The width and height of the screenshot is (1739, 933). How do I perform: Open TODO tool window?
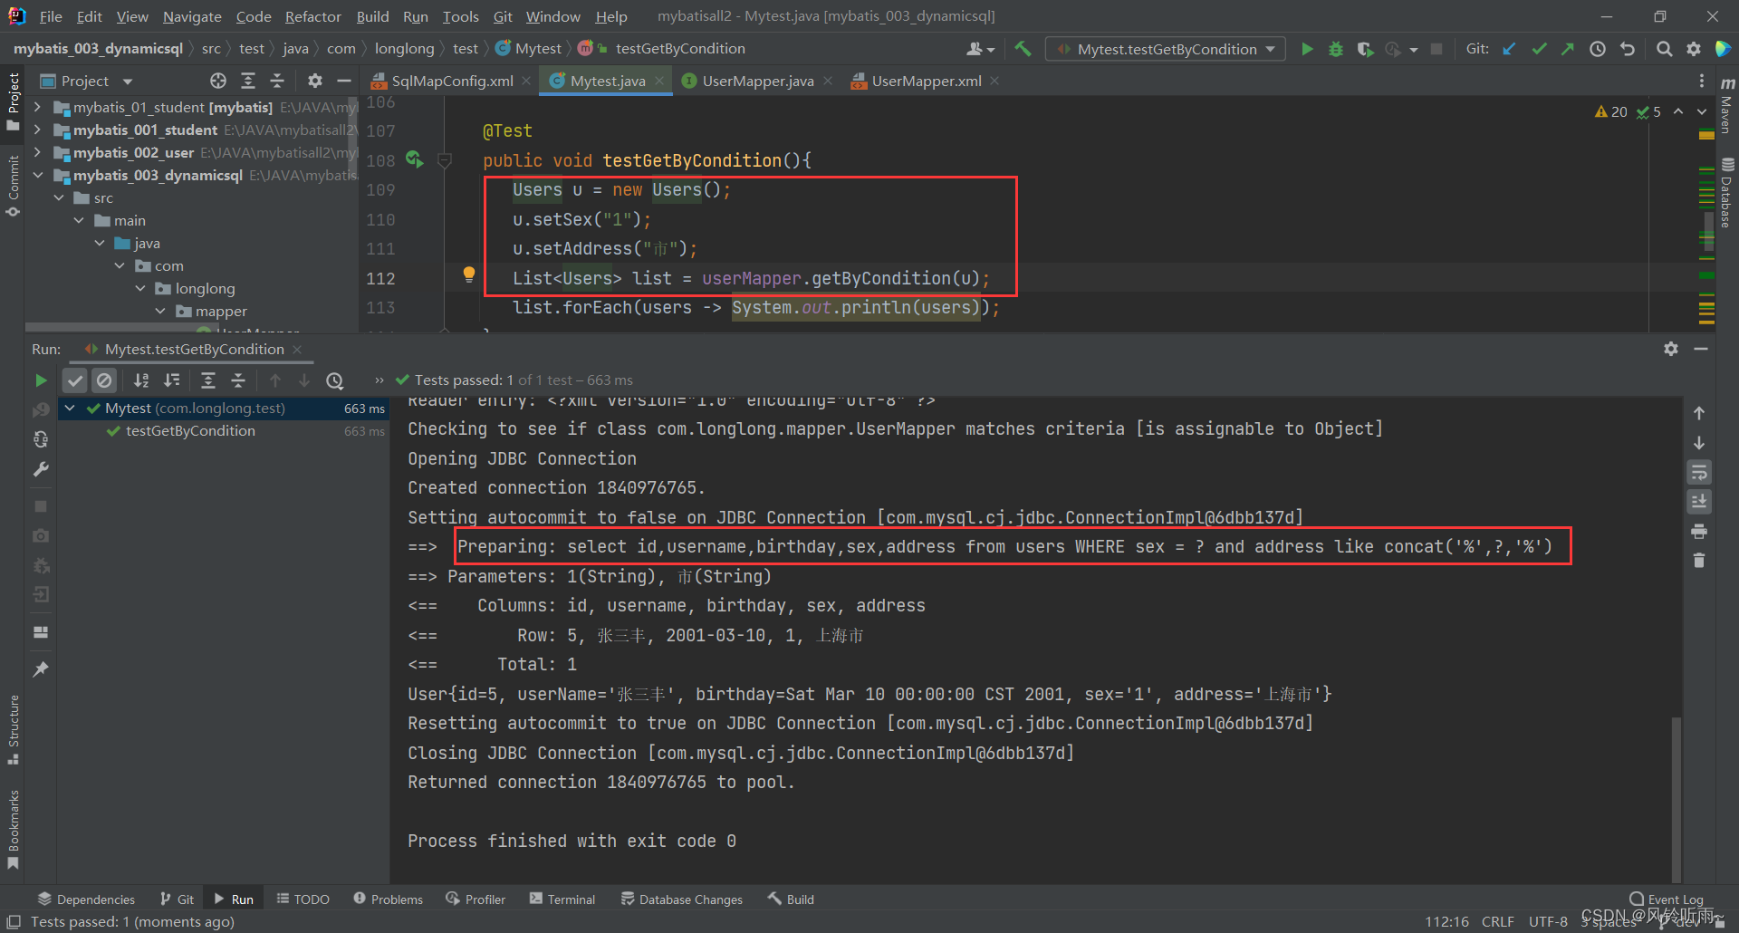303,899
